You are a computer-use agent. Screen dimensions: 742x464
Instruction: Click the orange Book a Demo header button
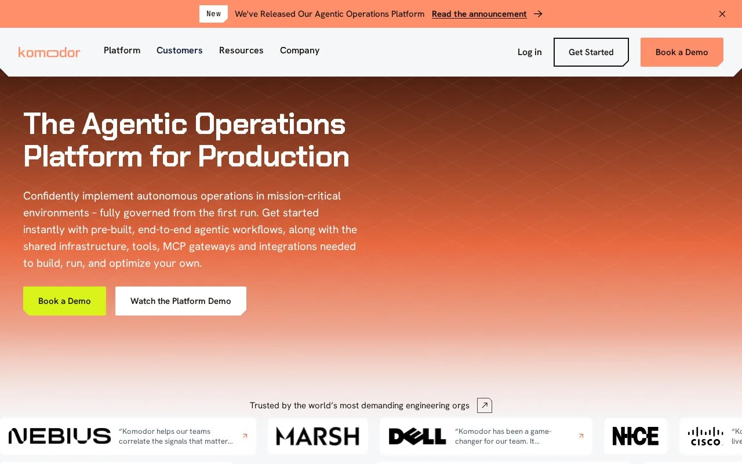(x=682, y=52)
